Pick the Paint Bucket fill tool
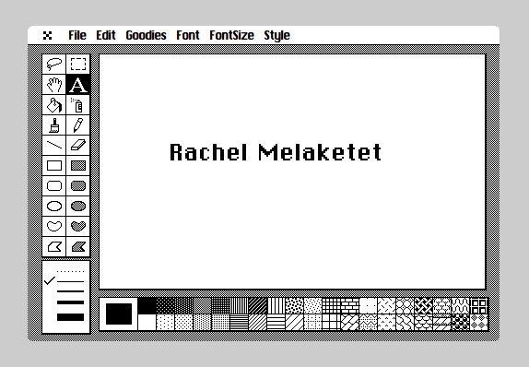 [x=54, y=105]
